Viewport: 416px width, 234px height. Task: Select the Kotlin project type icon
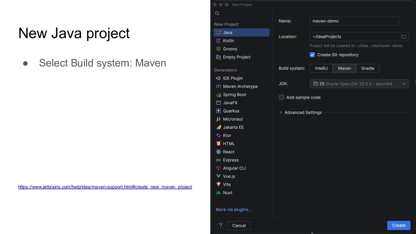tap(219, 41)
